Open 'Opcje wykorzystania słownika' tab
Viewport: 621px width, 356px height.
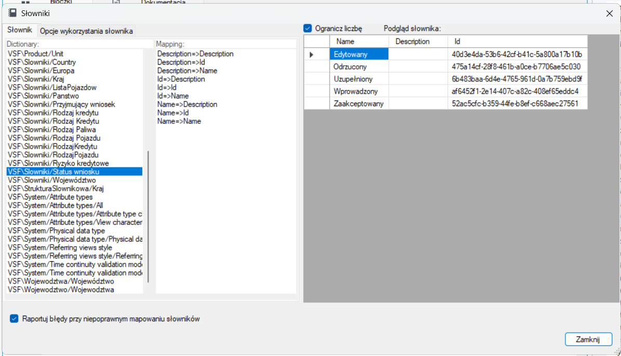coord(86,31)
